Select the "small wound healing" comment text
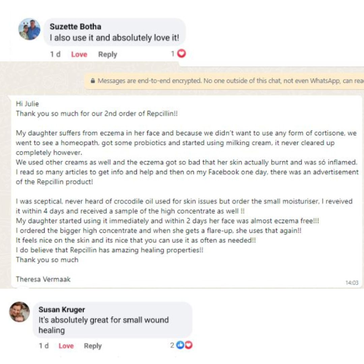Viewport: 364px width, 364px height. pyautogui.click(x=103, y=325)
